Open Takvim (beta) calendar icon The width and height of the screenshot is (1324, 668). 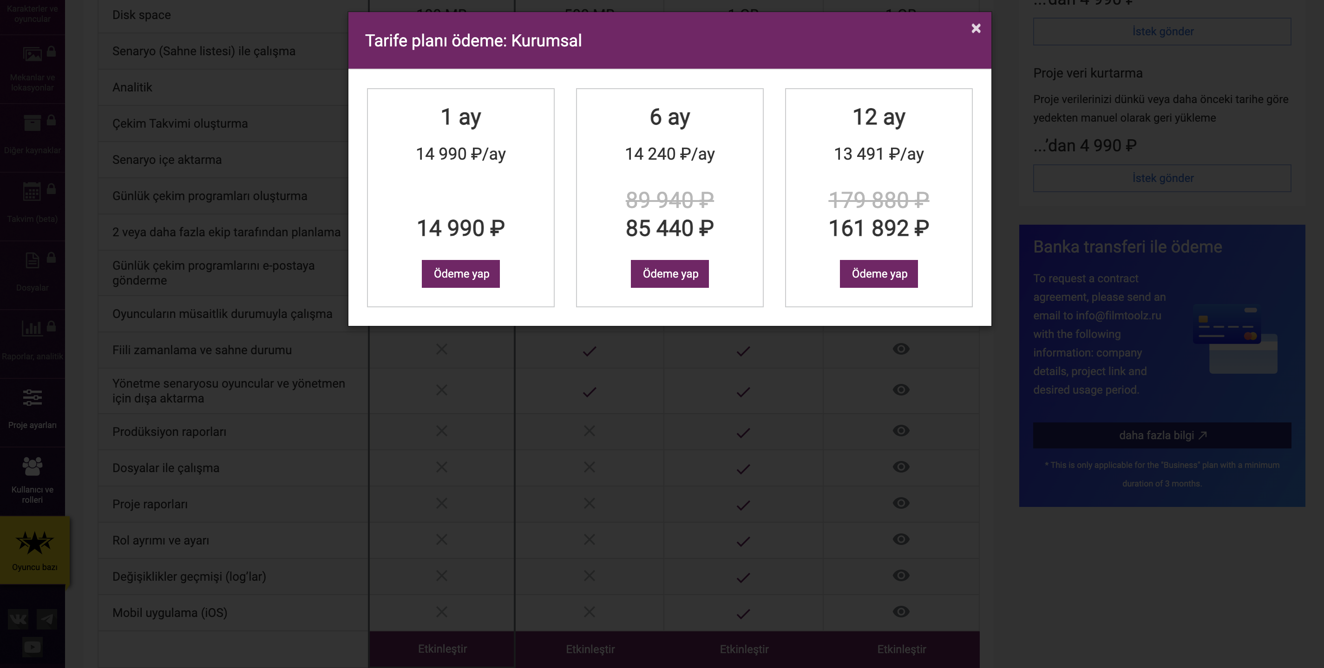(32, 192)
